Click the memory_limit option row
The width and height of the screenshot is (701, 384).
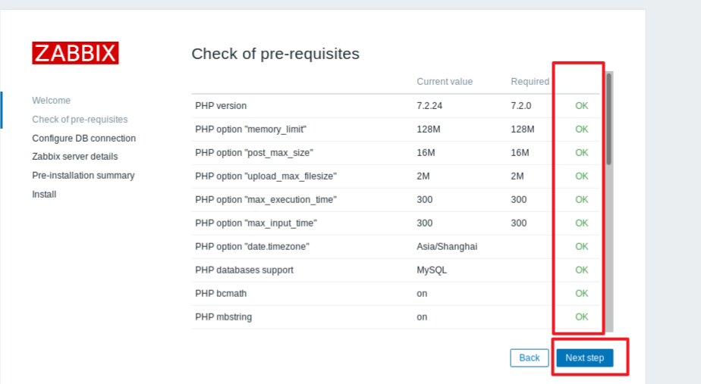coord(250,130)
